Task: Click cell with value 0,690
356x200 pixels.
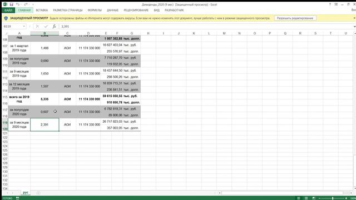Action: pos(44,61)
